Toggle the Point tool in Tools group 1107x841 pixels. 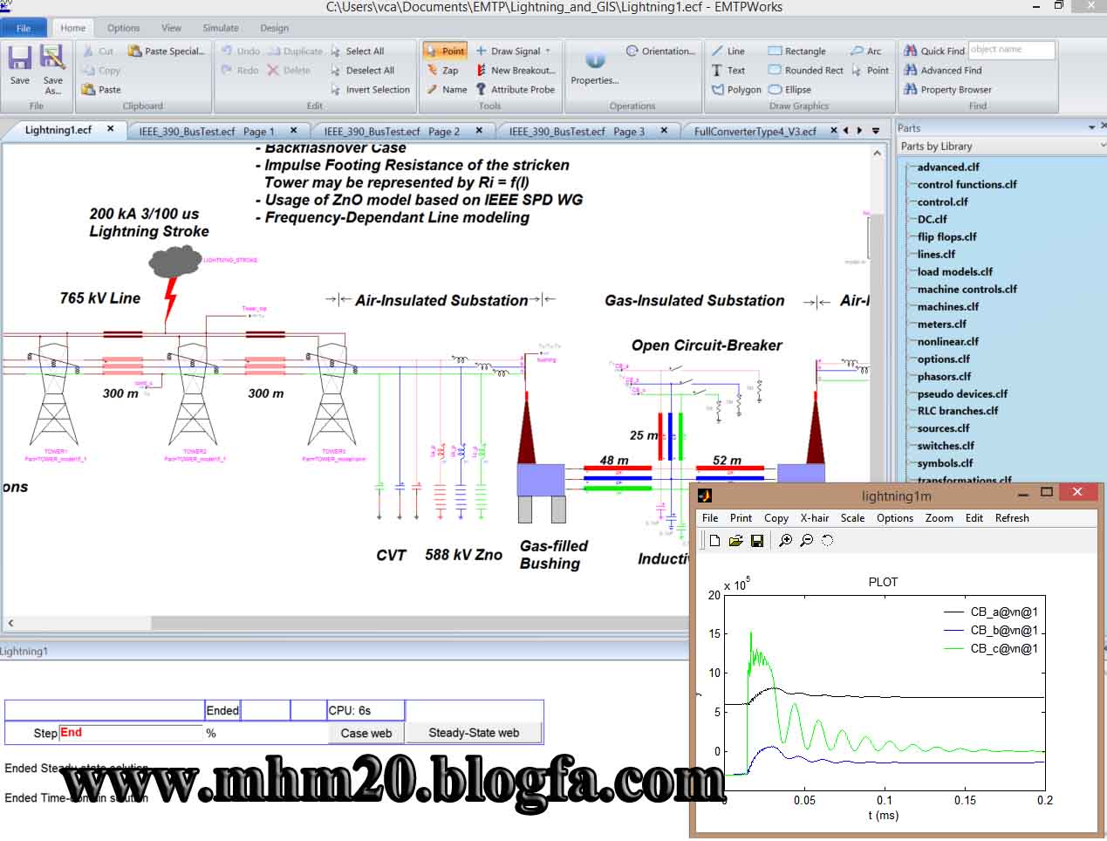[445, 51]
